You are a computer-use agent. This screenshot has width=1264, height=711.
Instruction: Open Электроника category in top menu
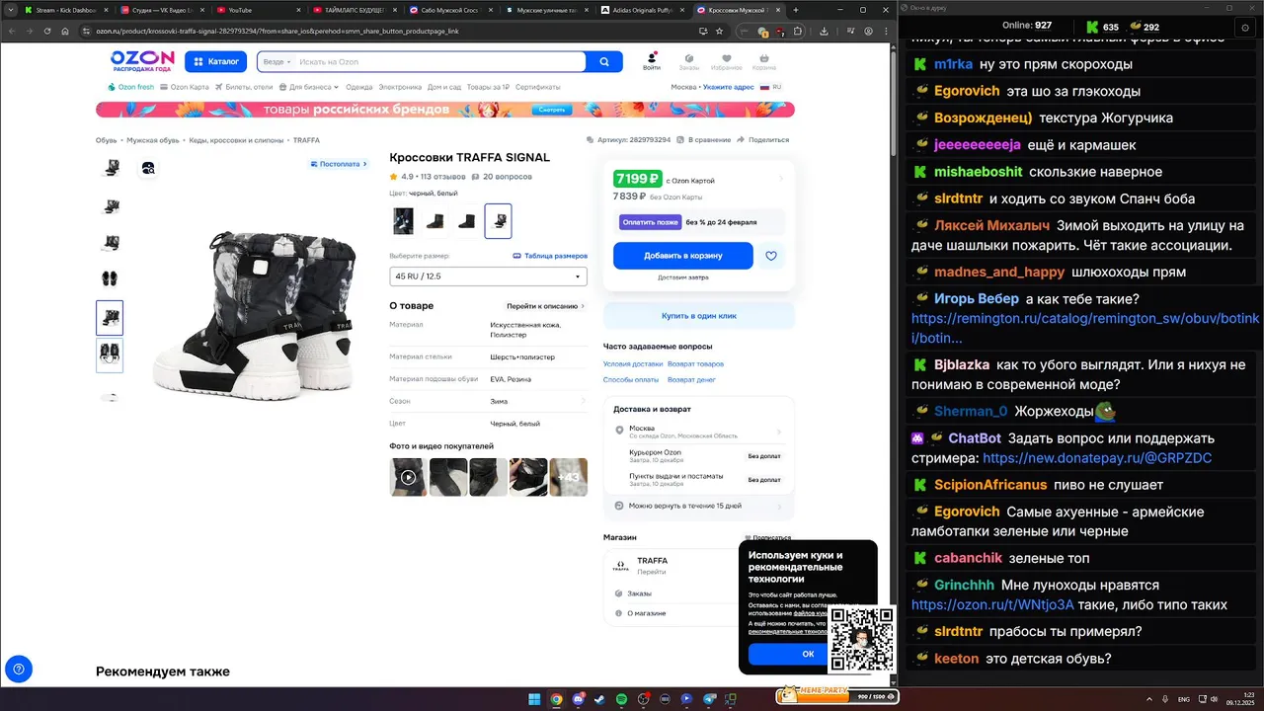[400, 87]
